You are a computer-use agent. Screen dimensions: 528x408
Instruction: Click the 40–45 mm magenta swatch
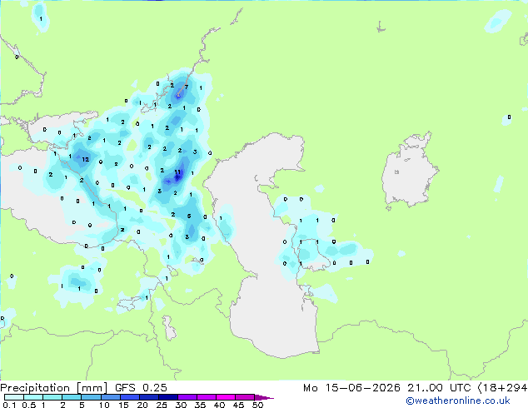[x=226, y=397]
